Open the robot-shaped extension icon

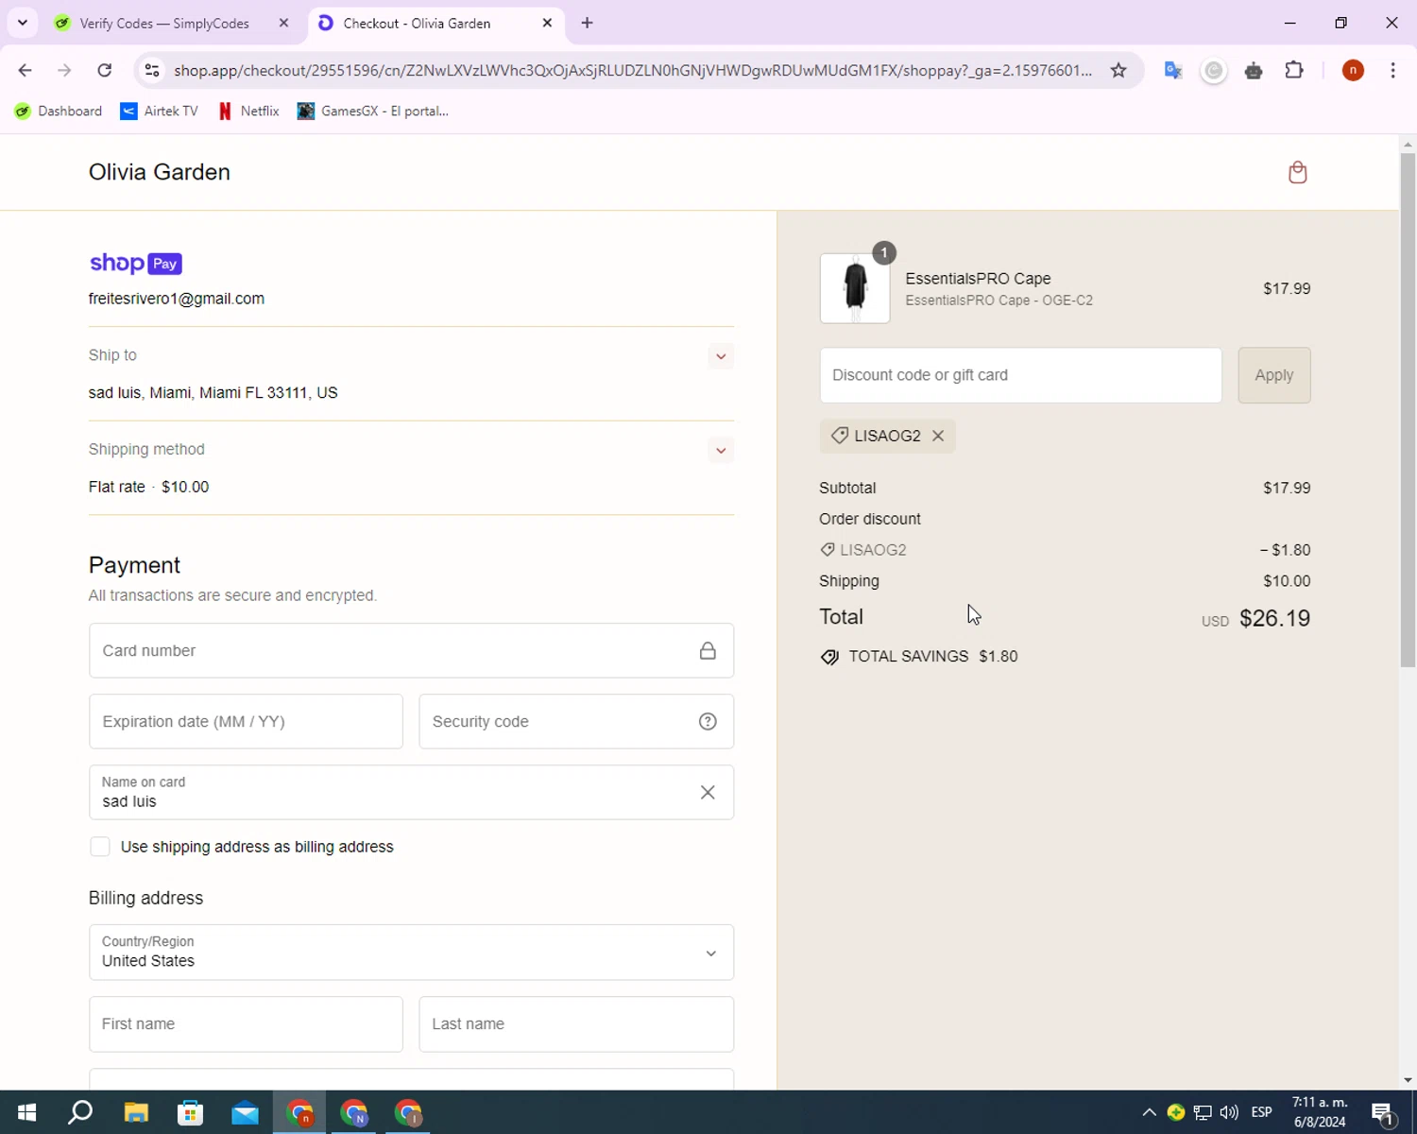[1254, 71]
